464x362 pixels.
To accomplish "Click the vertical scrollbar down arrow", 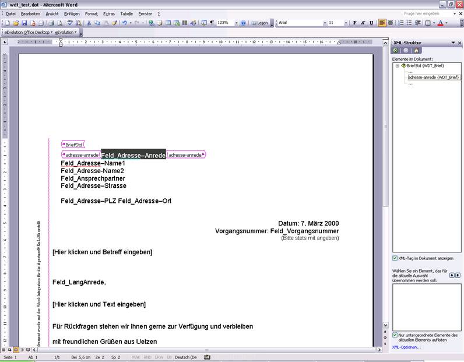I will (385, 325).
